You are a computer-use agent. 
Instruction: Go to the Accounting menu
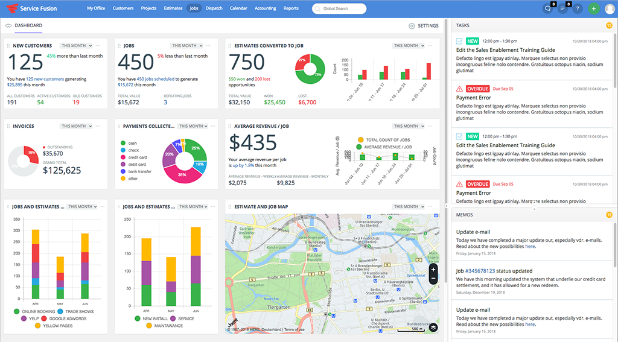[266, 8]
